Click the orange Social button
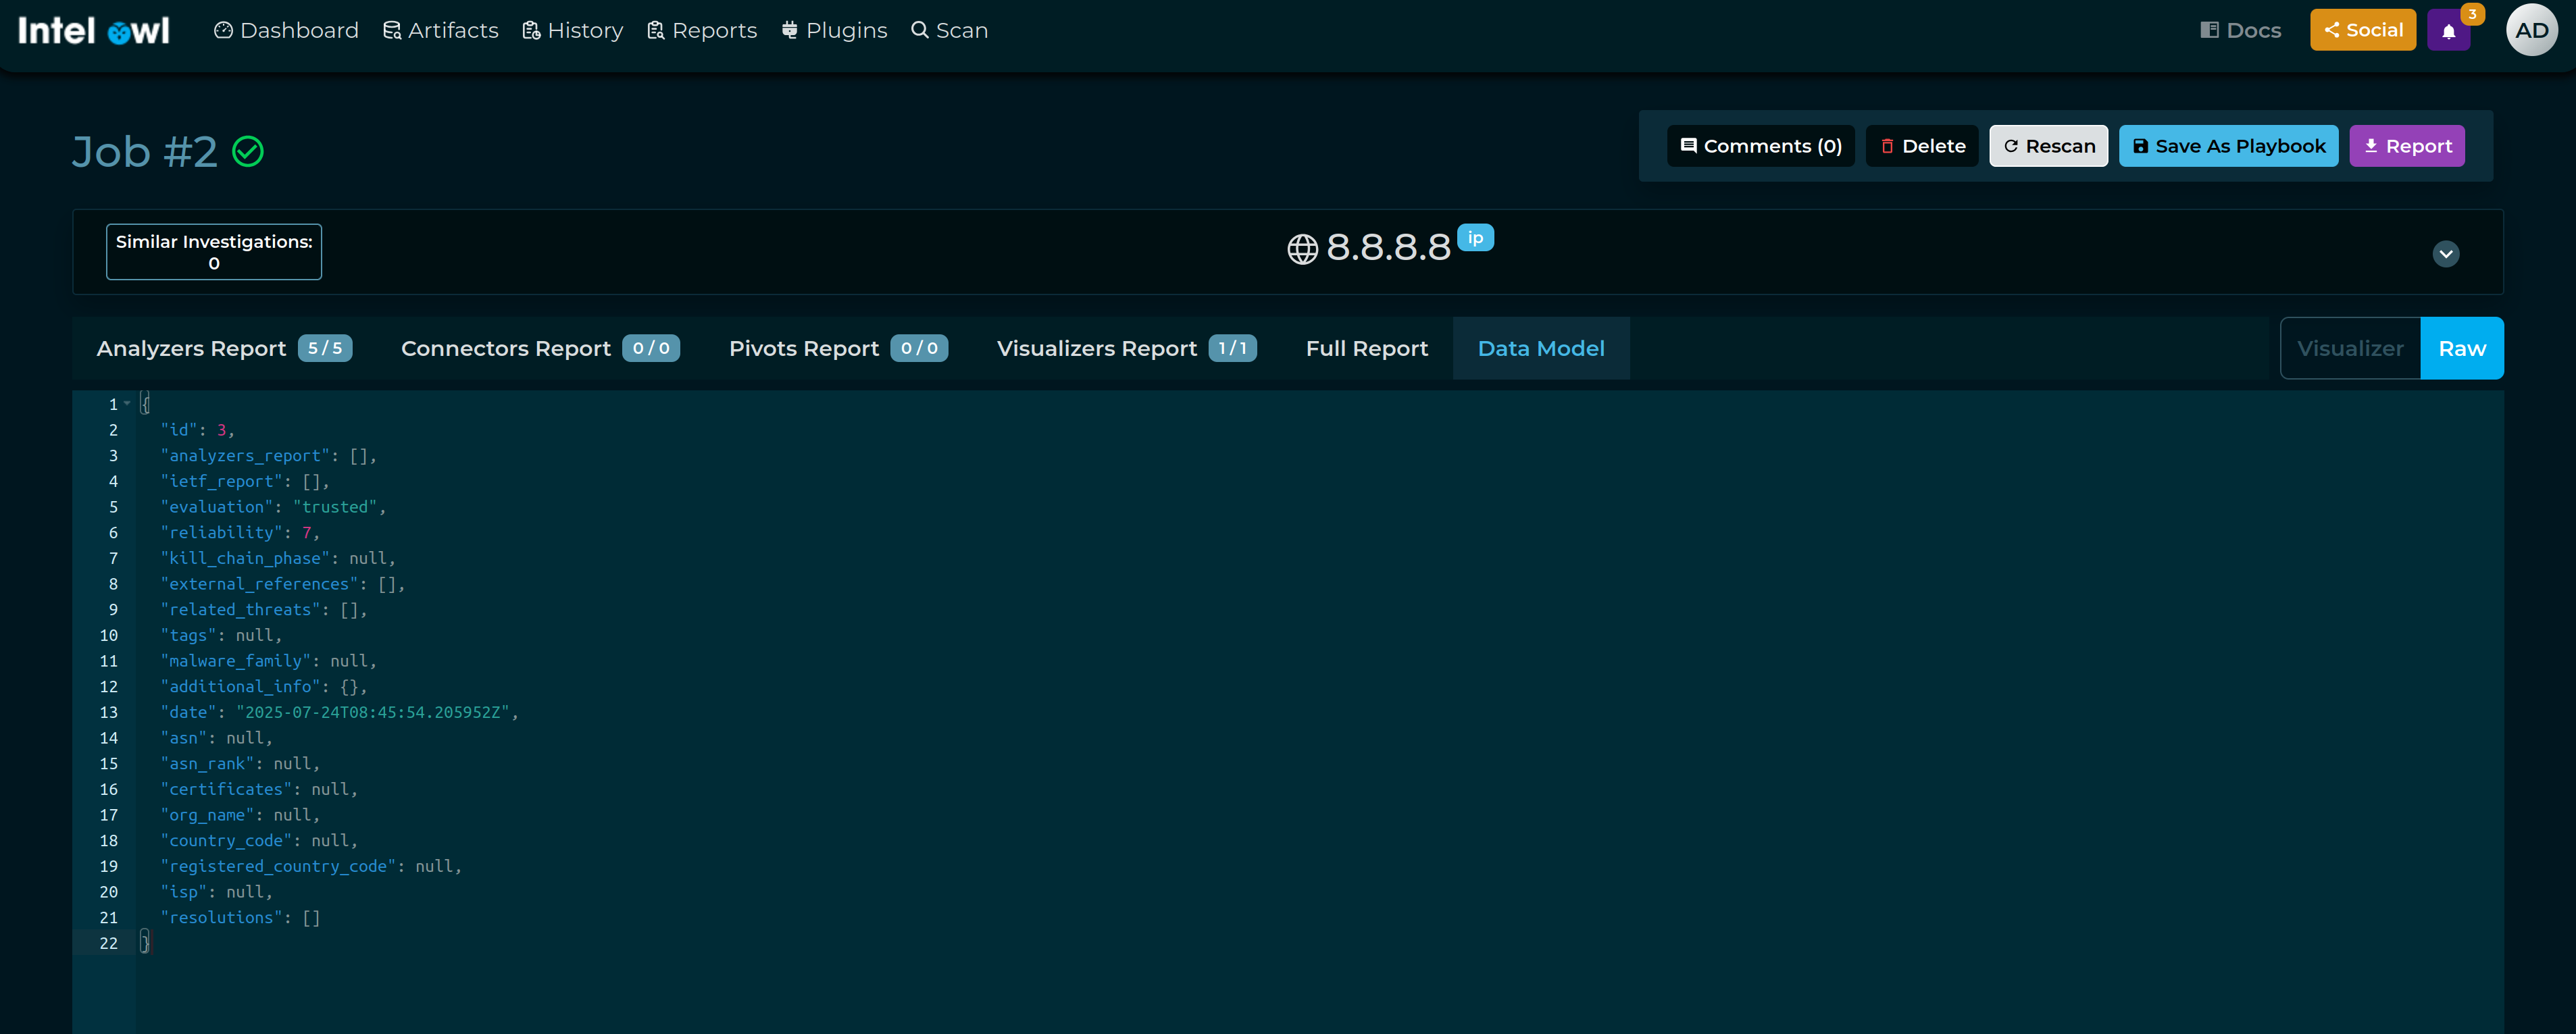Image resolution: width=2576 pixels, height=1034 pixels. tap(2363, 30)
